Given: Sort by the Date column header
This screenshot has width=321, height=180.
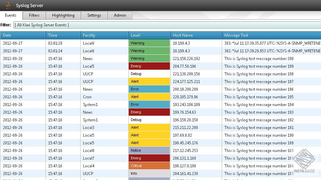Looking at the screenshot, I should [23, 35].
